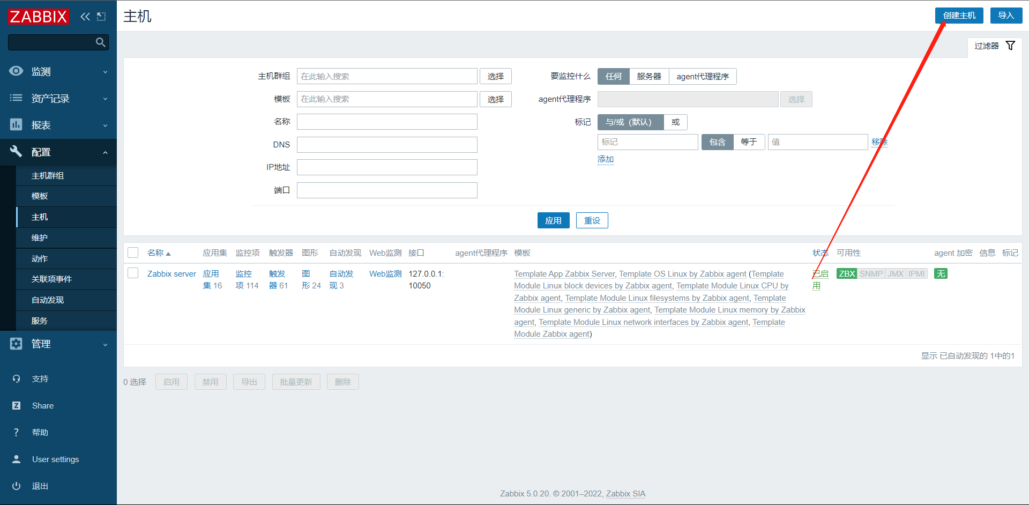Select 与/或 (默认) tag mode
The height and width of the screenshot is (505, 1029).
tap(630, 122)
